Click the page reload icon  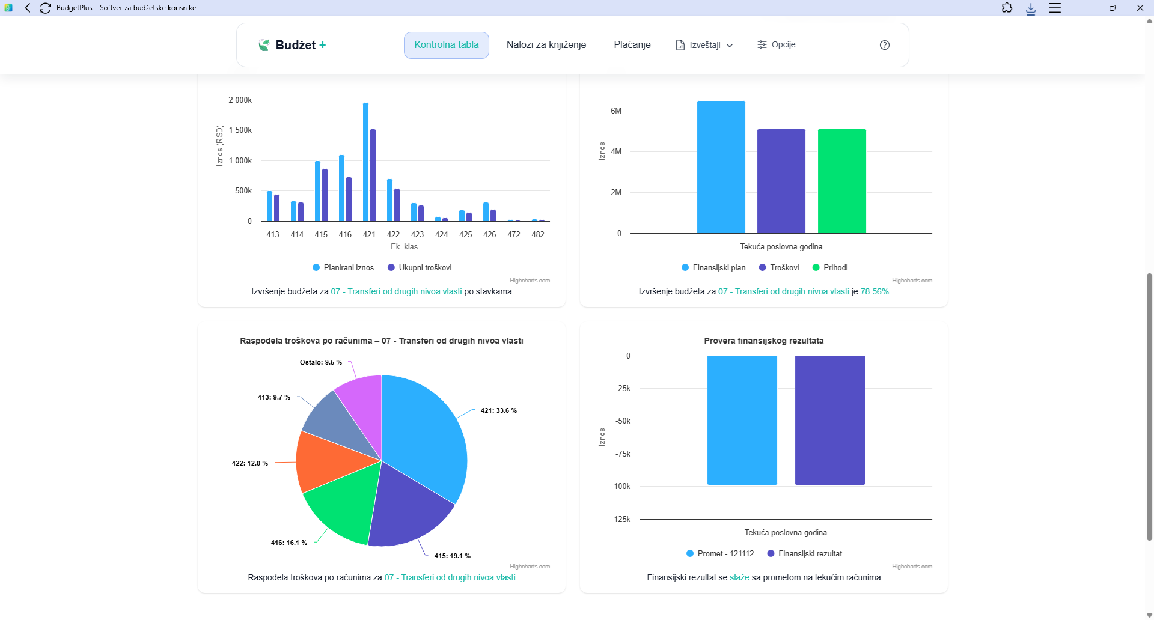[x=45, y=8]
